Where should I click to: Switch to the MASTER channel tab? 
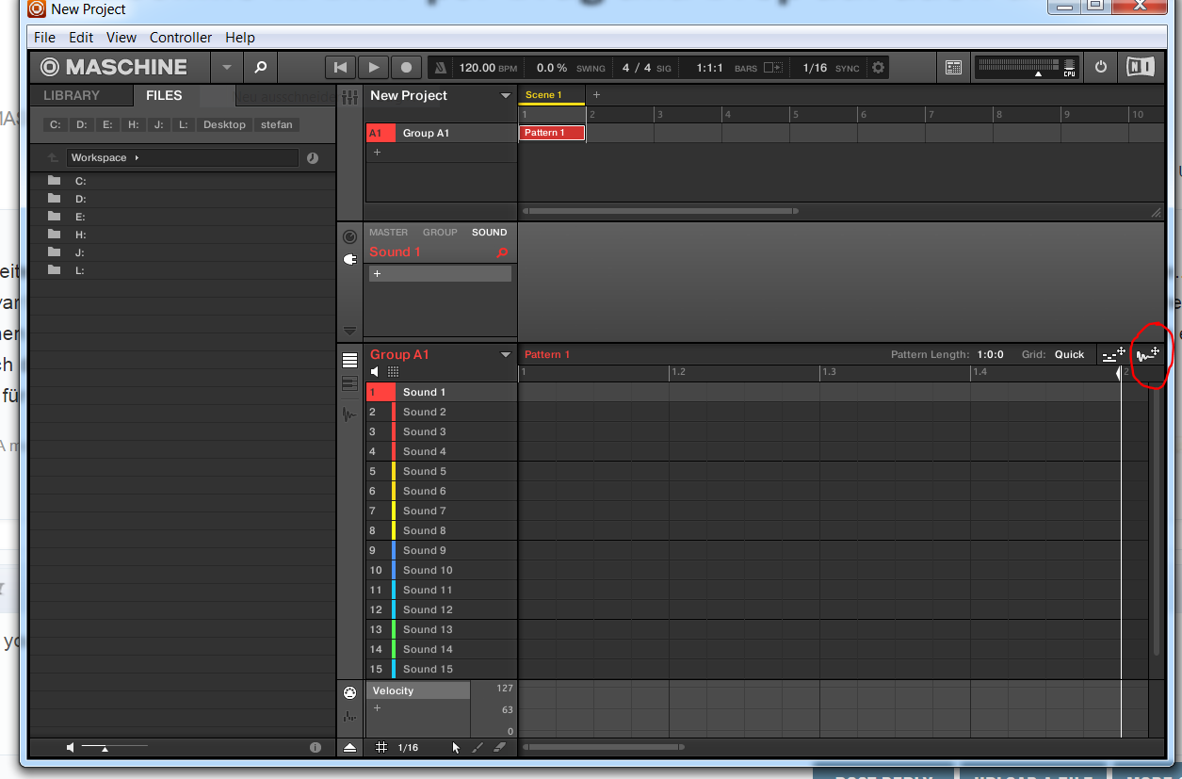(389, 232)
